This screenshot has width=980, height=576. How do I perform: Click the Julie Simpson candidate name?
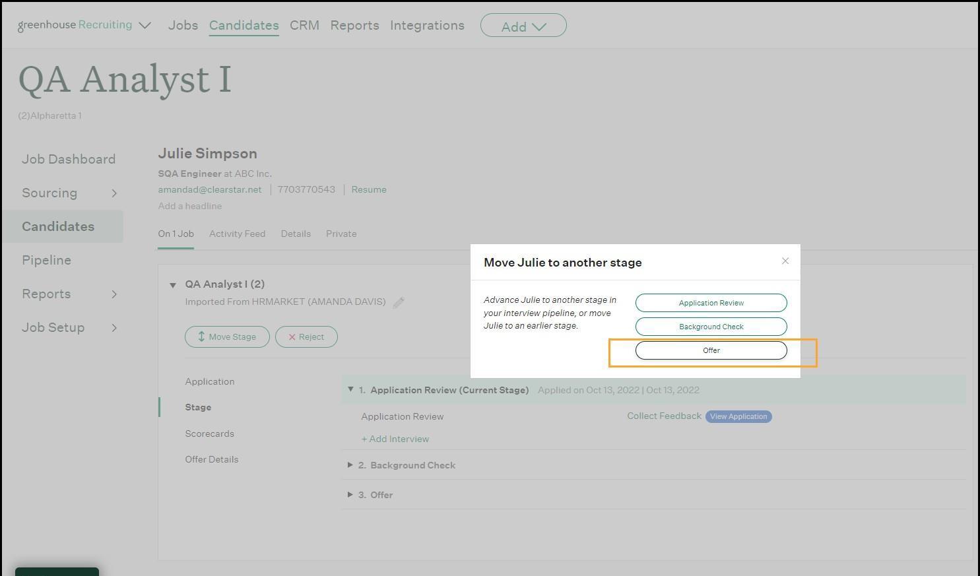tap(207, 153)
